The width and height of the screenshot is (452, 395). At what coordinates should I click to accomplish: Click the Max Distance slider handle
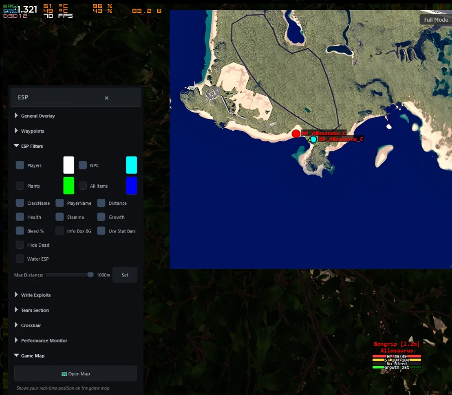(x=90, y=275)
